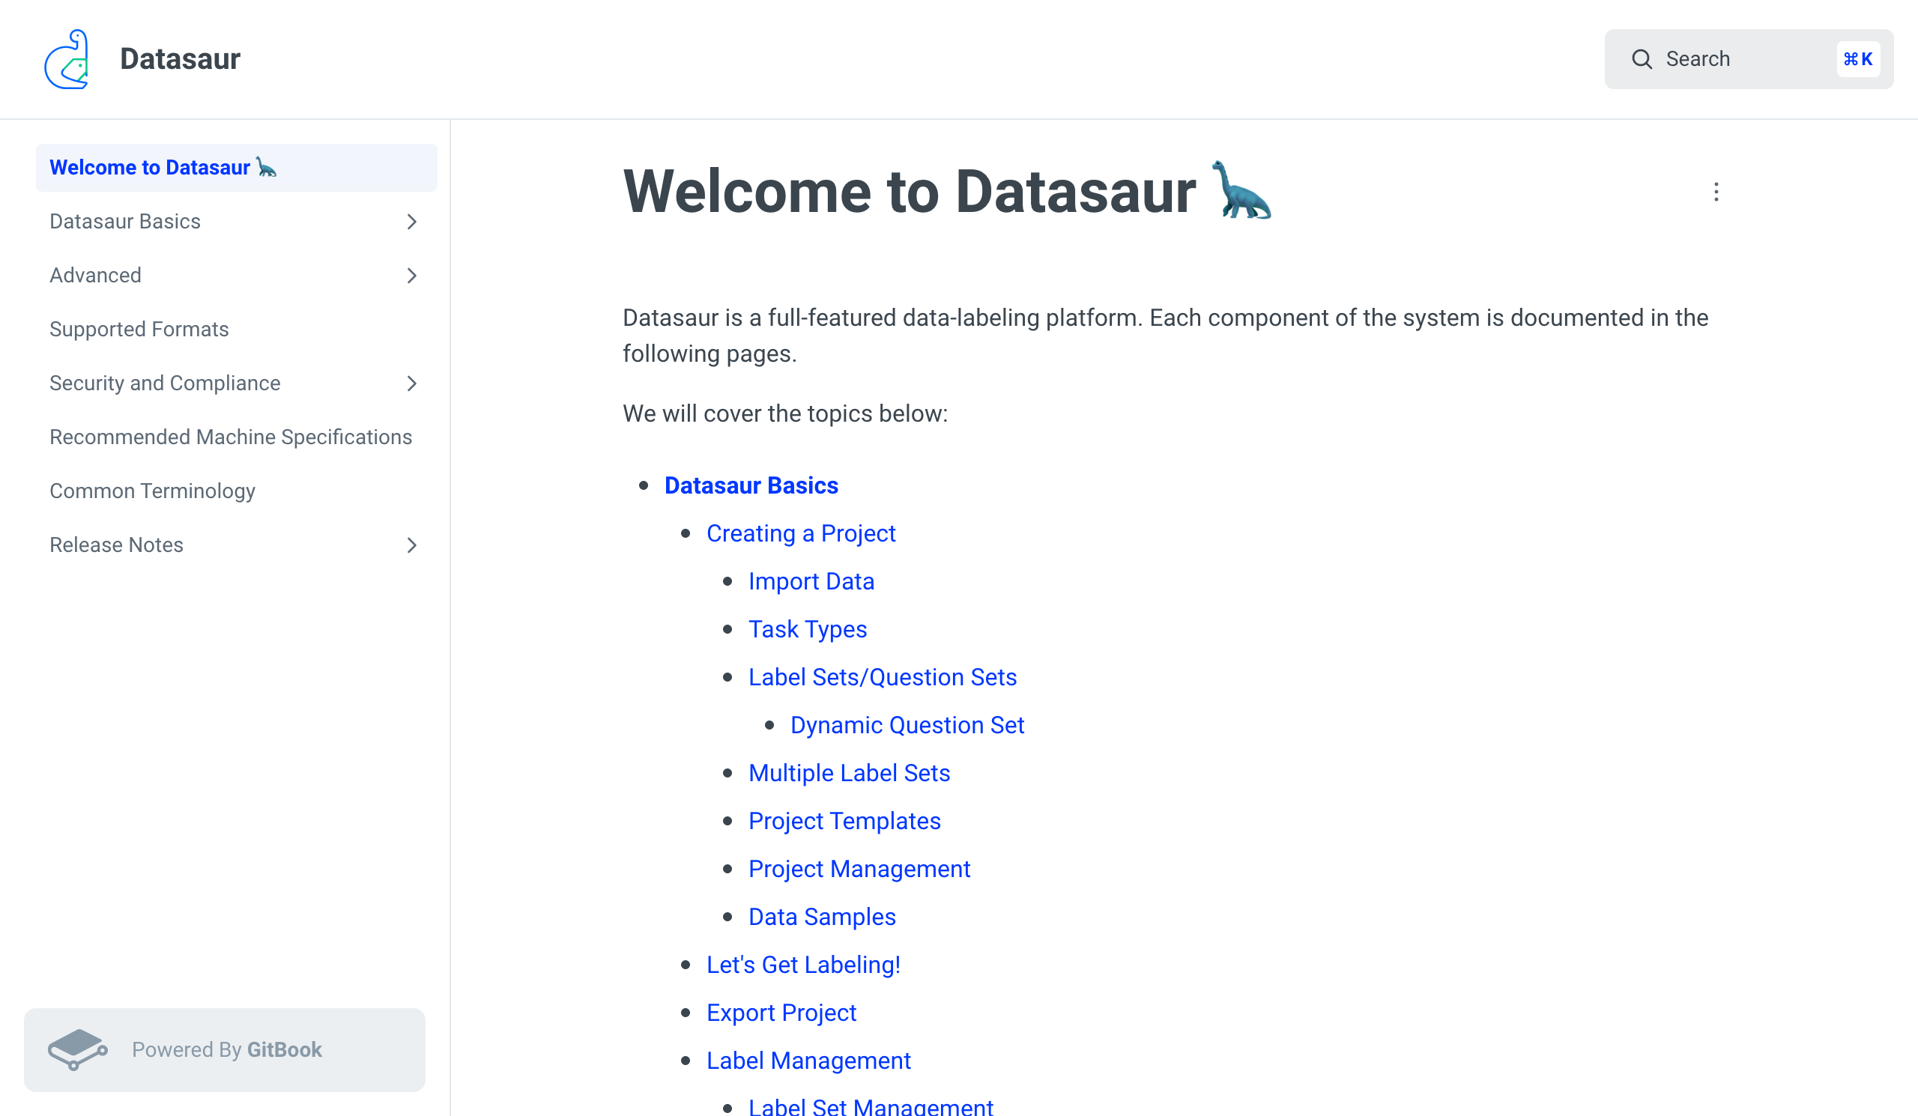Open the Import Data link
The image size is (1918, 1116).
click(x=811, y=581)
